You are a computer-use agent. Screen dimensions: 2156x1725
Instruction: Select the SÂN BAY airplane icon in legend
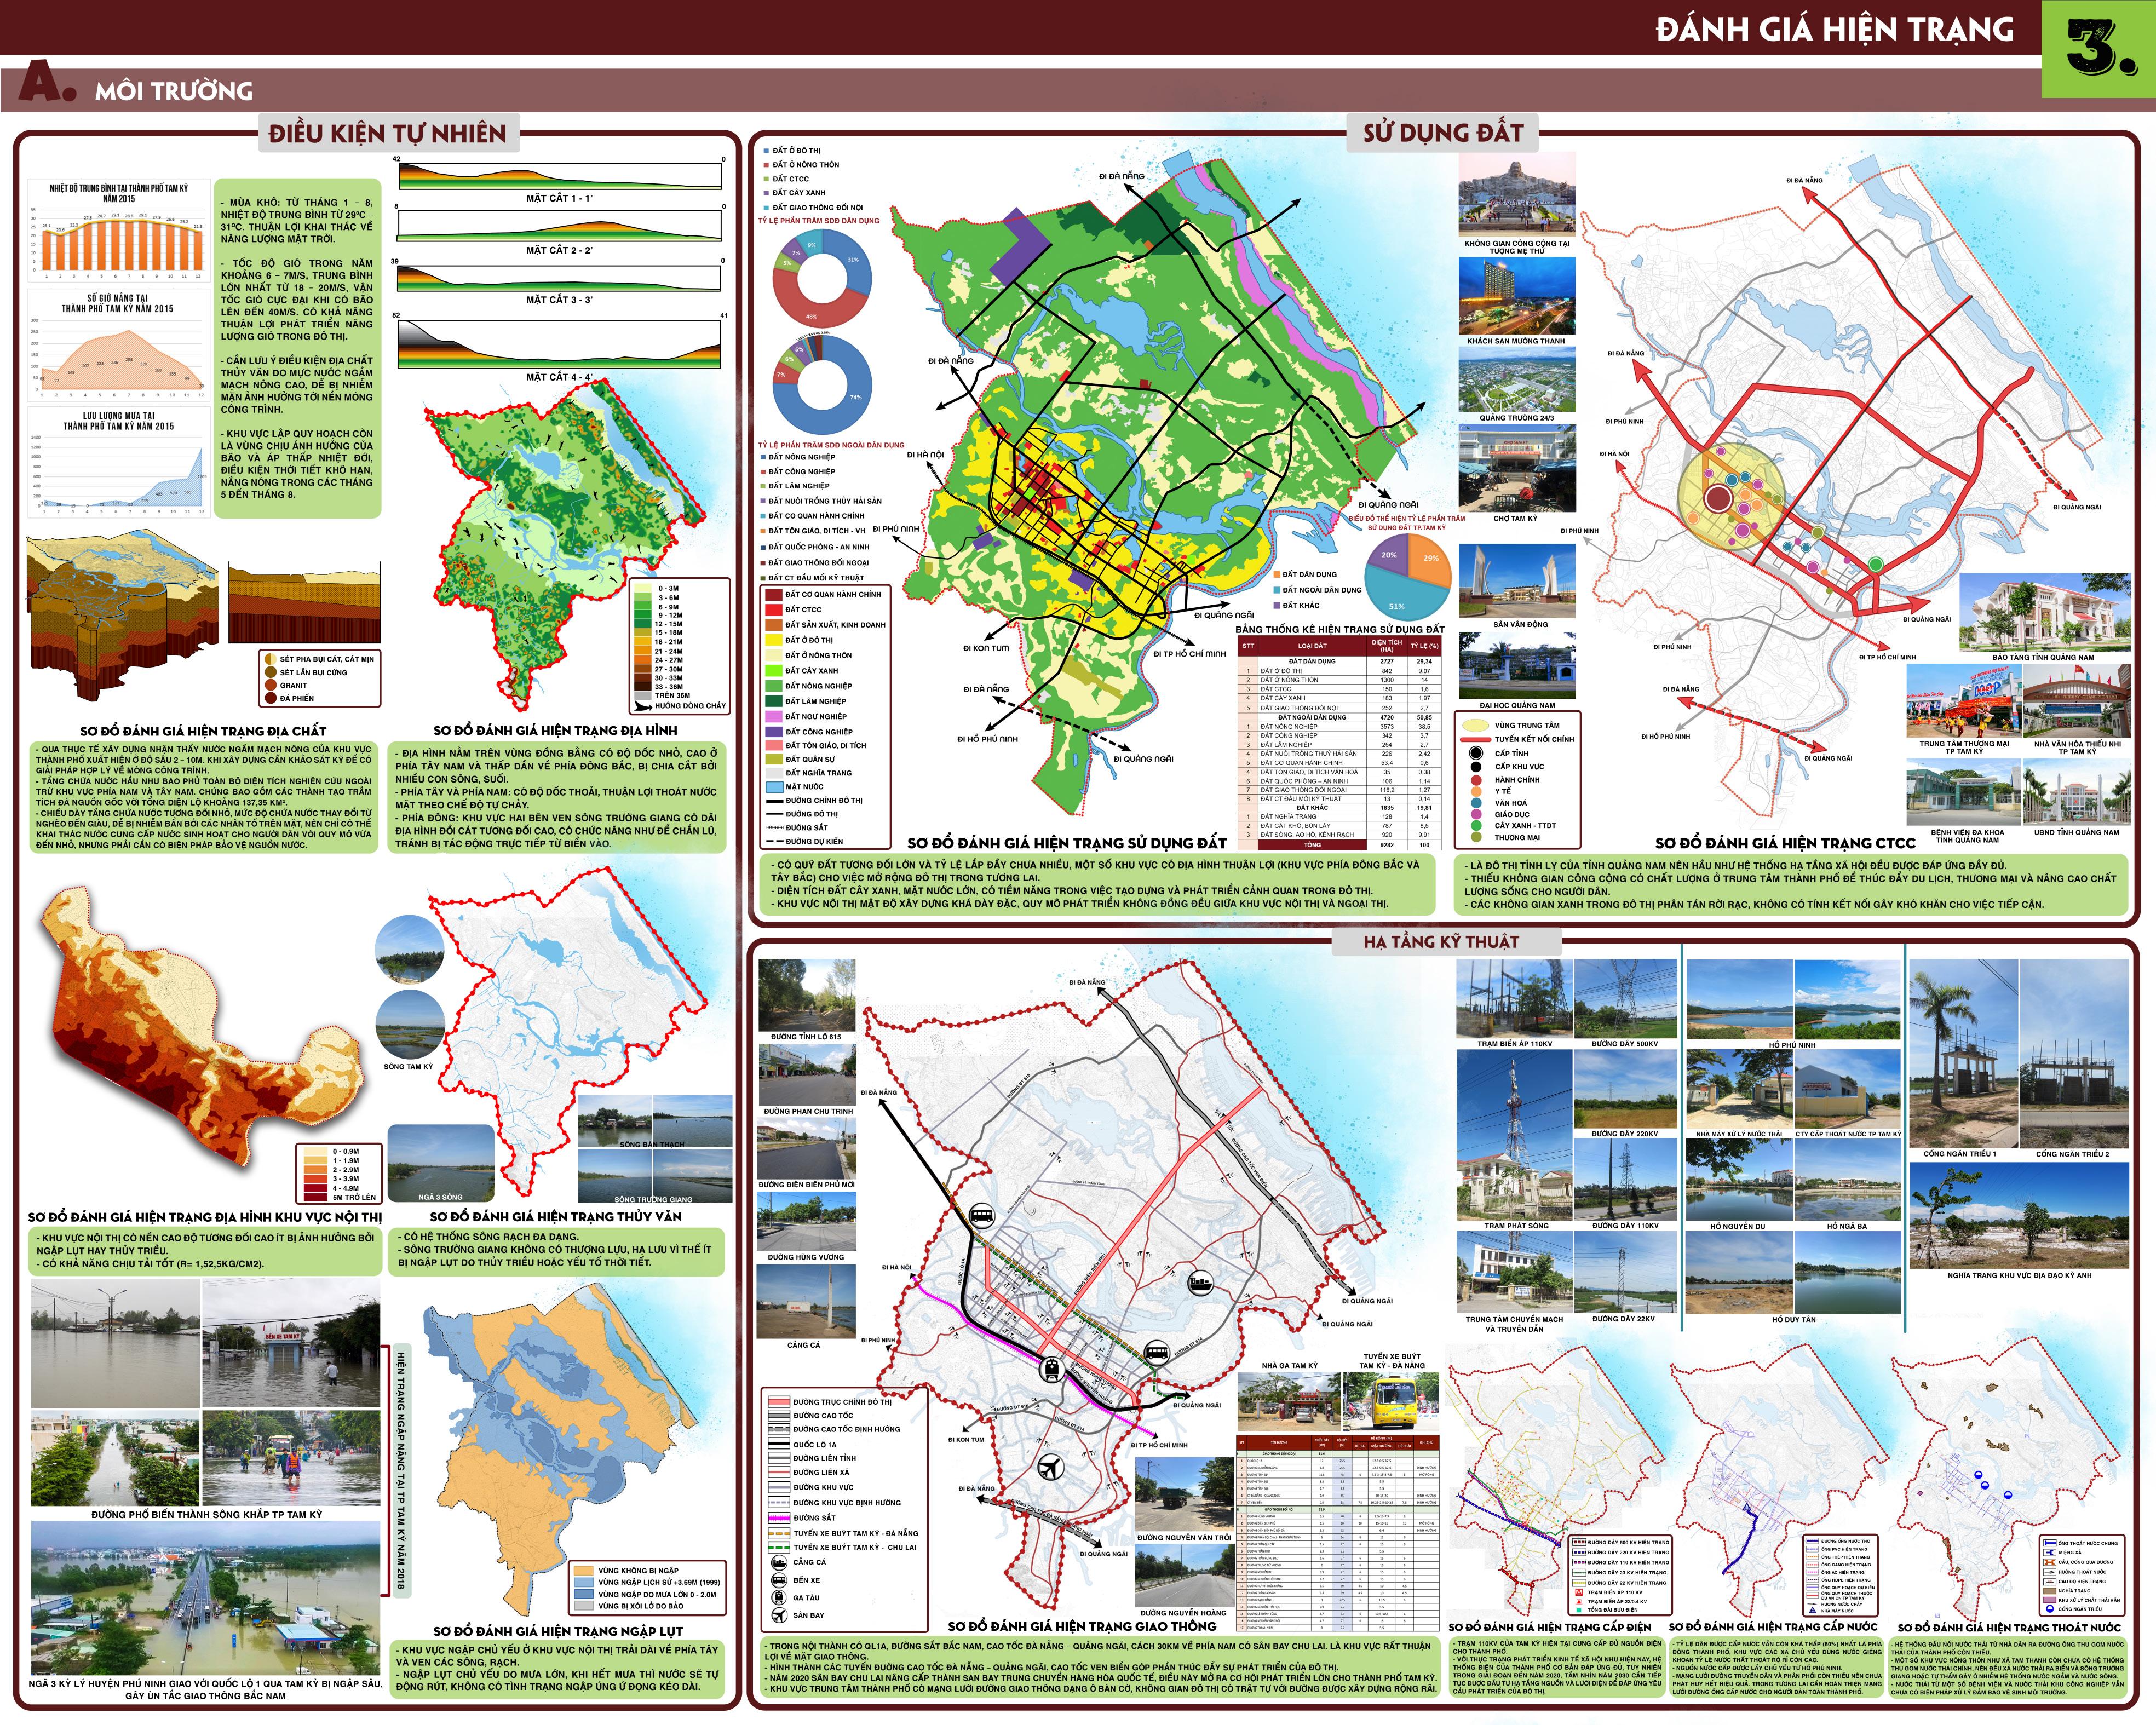click(x=779, y=1615)
